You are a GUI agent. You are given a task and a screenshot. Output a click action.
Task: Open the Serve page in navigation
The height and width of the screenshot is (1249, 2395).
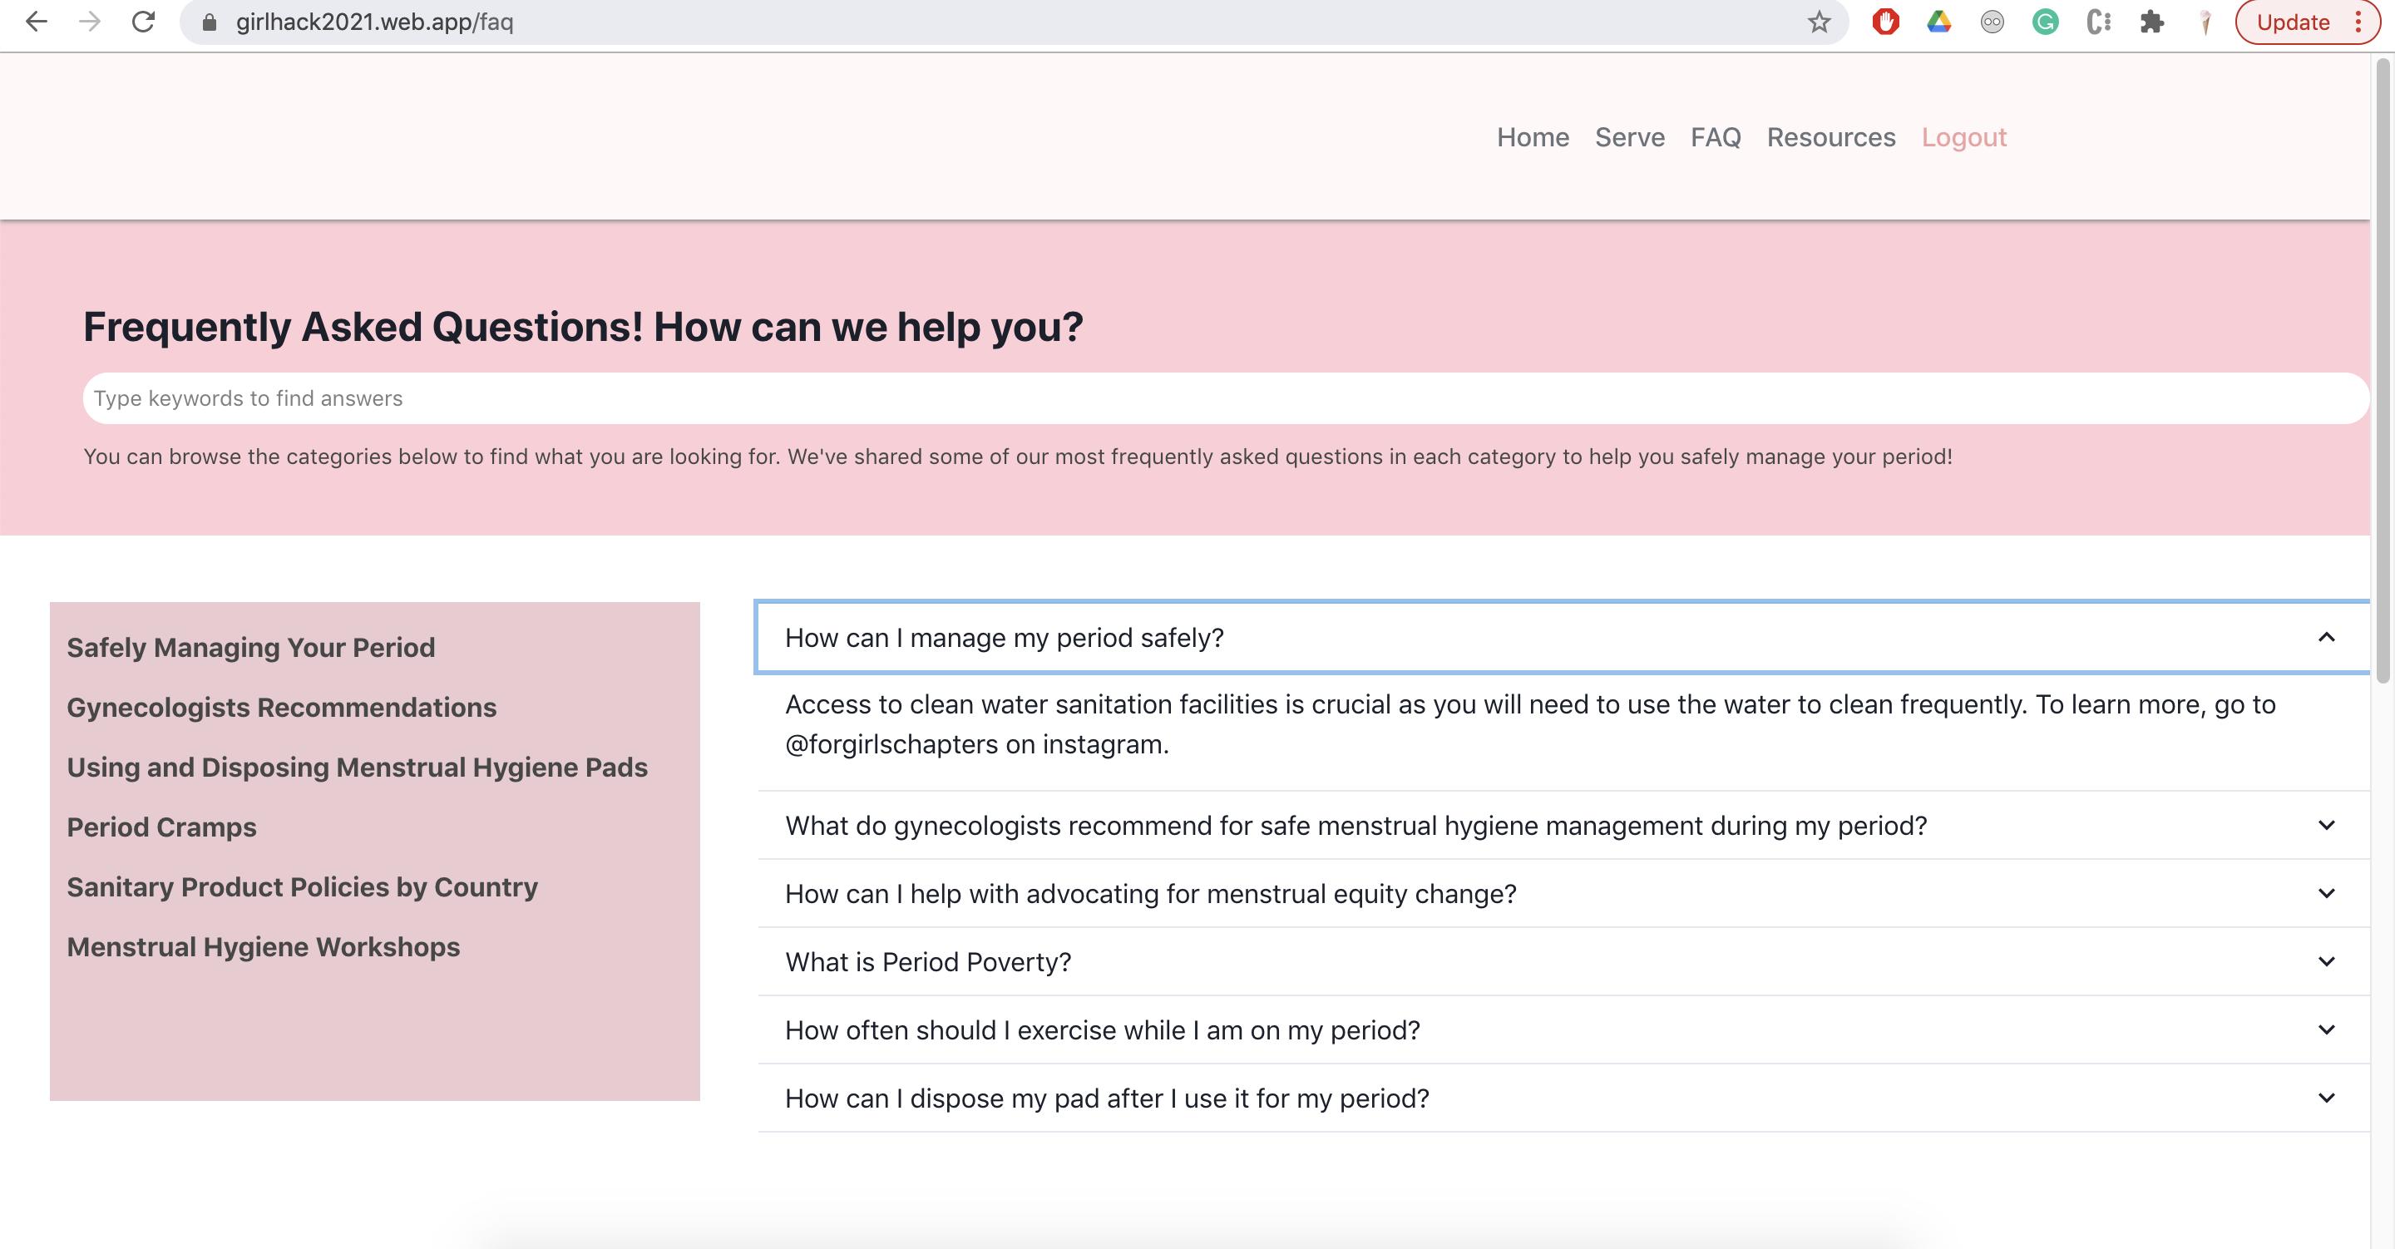click(1629, 136)
